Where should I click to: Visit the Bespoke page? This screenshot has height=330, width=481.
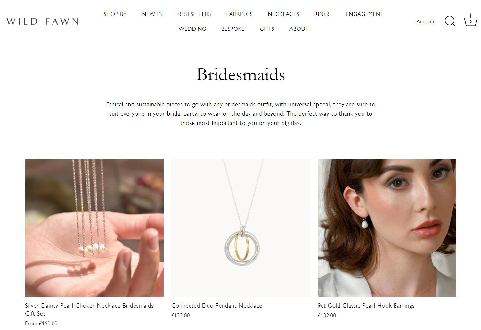coord(233,29)
